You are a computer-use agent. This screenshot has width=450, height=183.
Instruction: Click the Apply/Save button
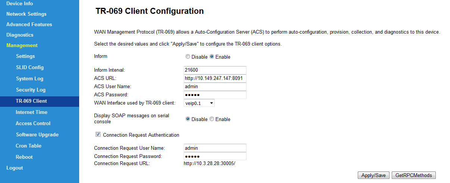pos(373,175)
